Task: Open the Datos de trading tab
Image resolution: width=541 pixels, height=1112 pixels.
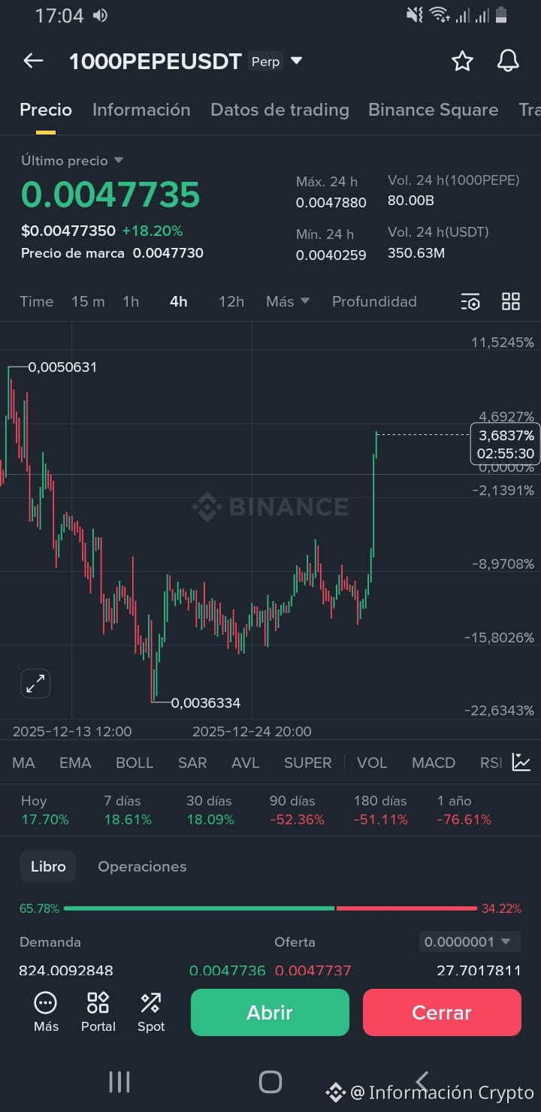Action: [280, 110]
